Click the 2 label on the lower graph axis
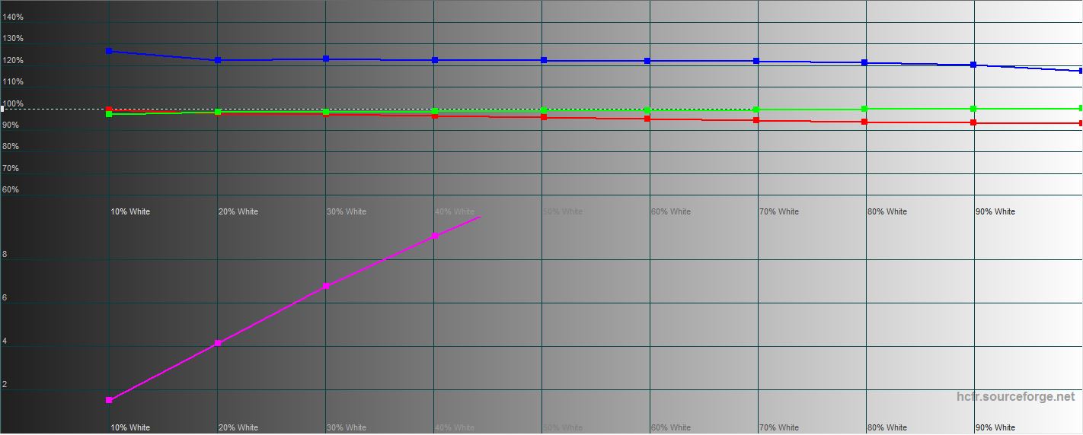 pyautogui.click(x=5, y=385)
